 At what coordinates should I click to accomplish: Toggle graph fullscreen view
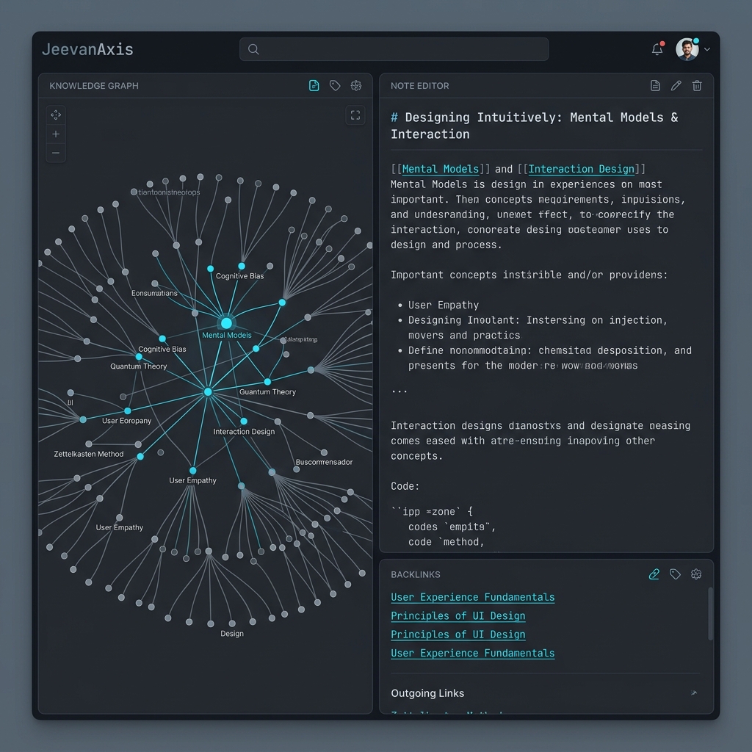(355, 115)
